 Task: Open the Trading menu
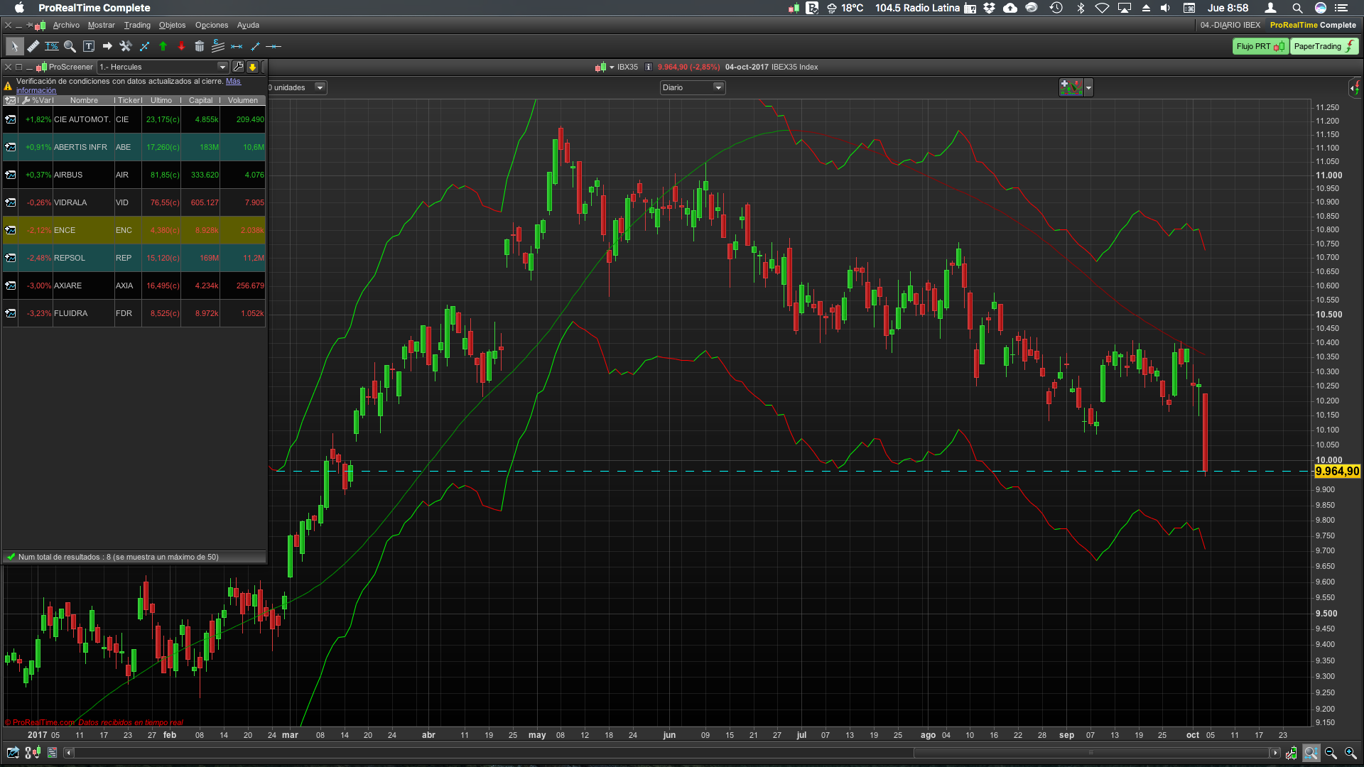pyautogui.click(x=137, y=26)
